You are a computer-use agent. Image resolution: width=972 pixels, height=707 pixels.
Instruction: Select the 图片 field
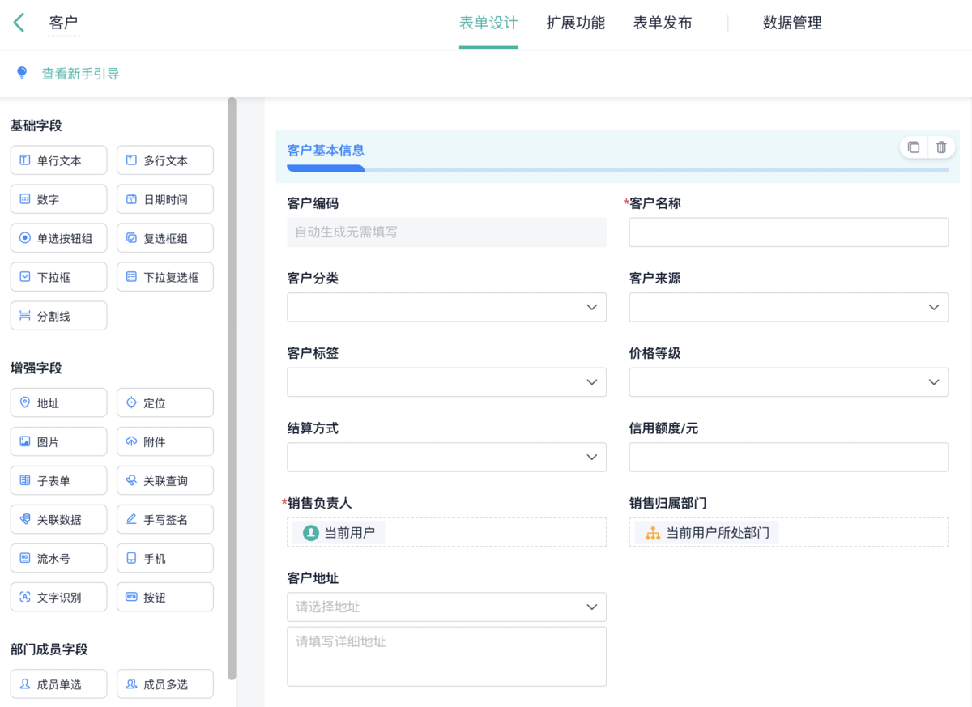[58, 441]
